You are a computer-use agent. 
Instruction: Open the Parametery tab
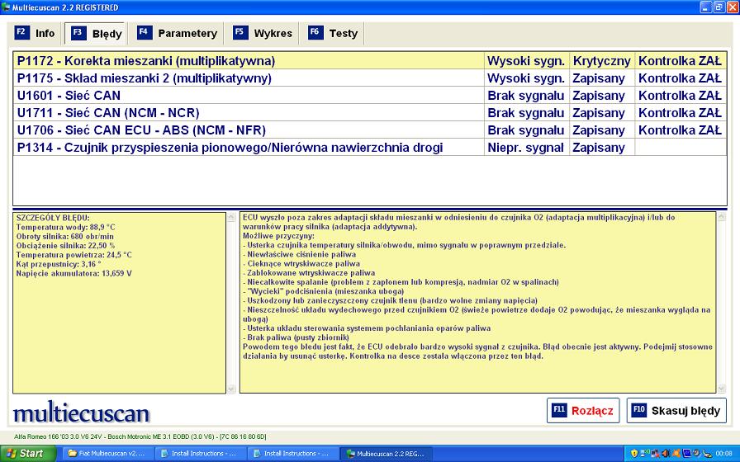click(x=177, y=34)
